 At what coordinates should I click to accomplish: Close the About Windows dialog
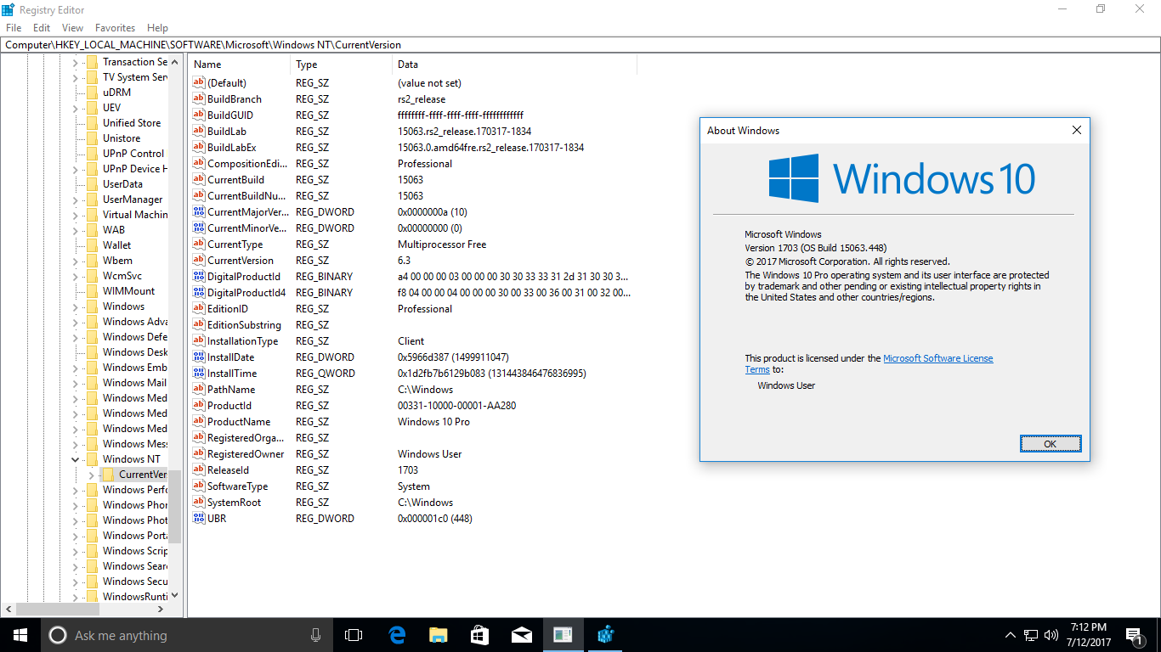coord(1076,131)
